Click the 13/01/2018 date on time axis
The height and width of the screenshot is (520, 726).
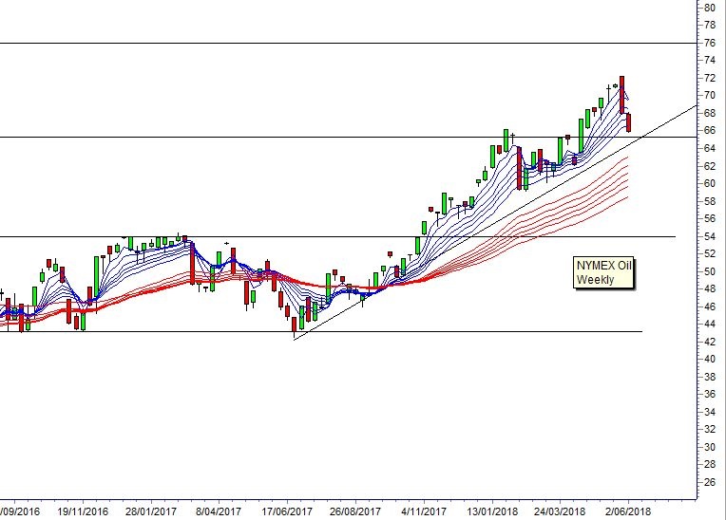[x=491, y=511]
